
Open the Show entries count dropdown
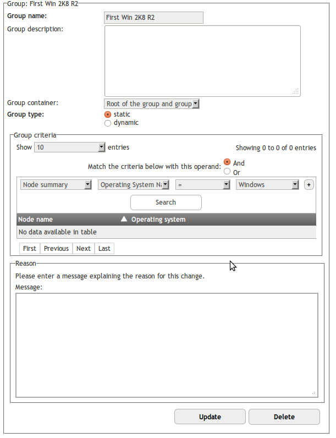[70, 147]
